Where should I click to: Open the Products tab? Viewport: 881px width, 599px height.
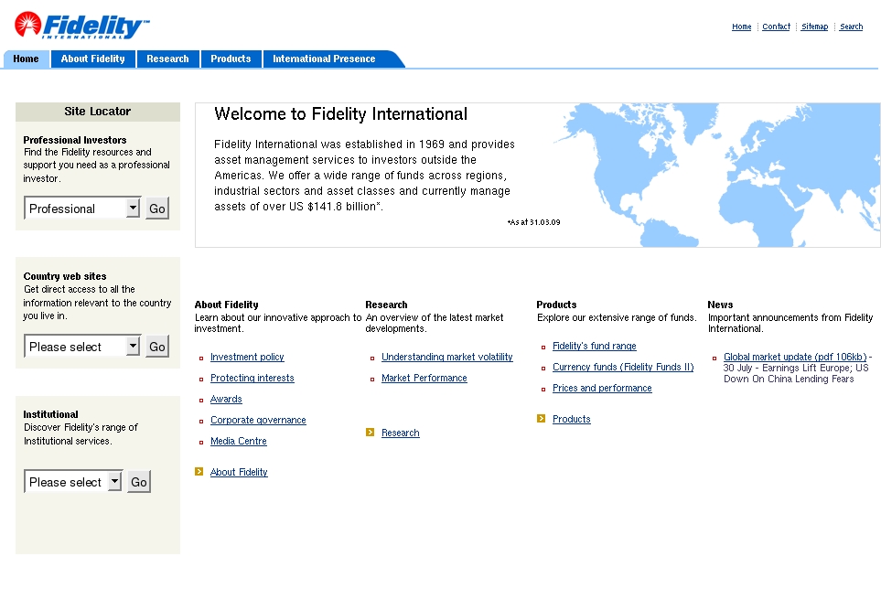pos(231,59)
